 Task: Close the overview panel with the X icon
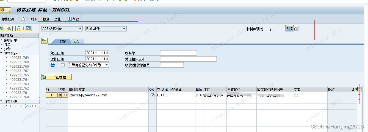[28, 28]
